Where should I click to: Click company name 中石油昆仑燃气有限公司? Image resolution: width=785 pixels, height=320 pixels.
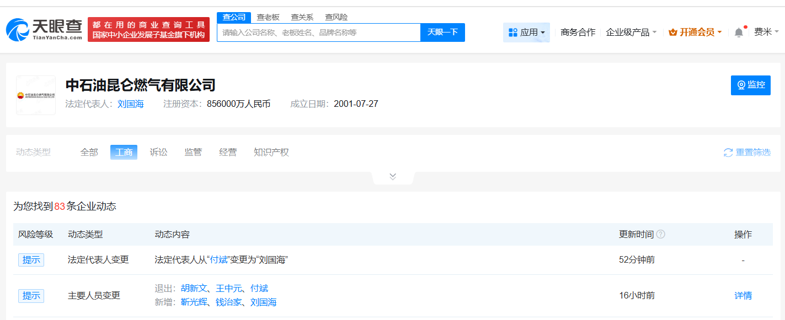pos(140,85)
